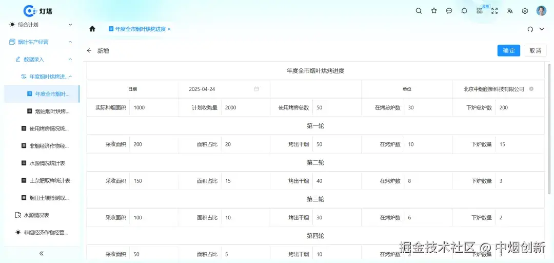This screenshot has height=263, width=554.
Task: Click 第二轮 烤出干烟 field 40
Action: (337, 181)
